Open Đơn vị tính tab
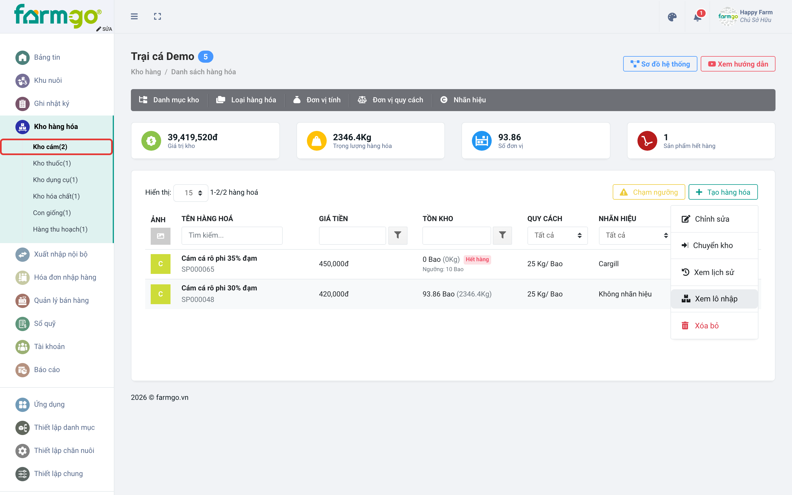Screen dimensions: 792x495 pyautogui.click(x=317, y=100)
